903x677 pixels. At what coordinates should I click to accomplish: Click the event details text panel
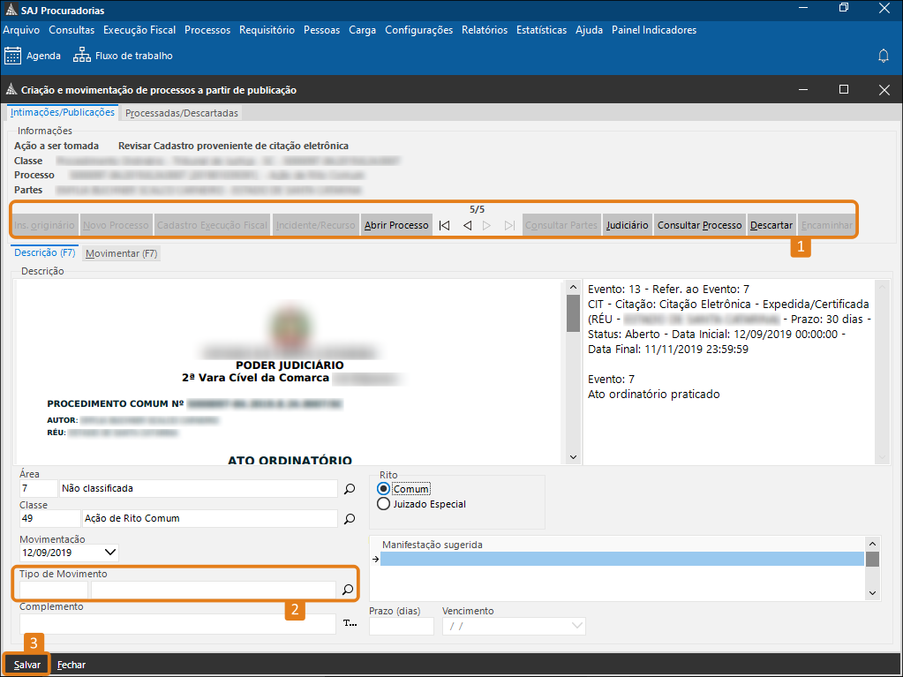[x=729, y=372]
